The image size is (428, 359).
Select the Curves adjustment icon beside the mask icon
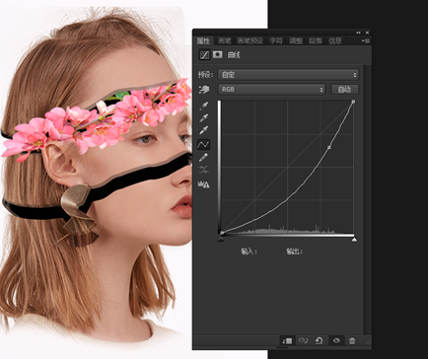204,54
